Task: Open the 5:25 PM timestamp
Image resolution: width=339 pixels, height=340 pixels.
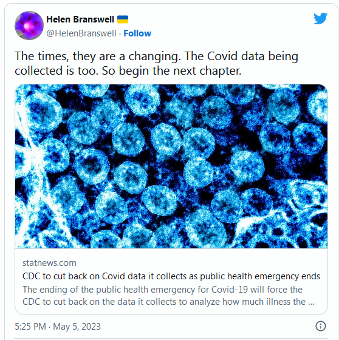Action: 30,327
